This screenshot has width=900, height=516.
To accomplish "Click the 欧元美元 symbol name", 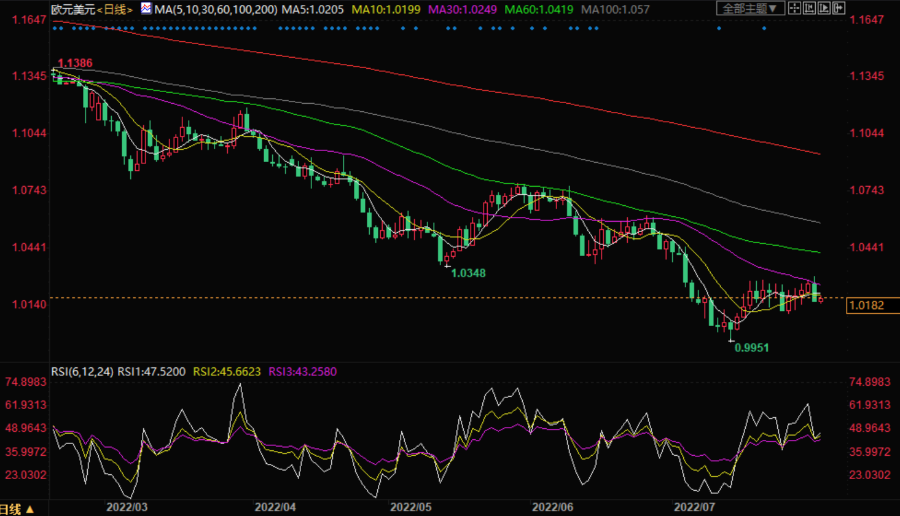I will pos(74,10).
